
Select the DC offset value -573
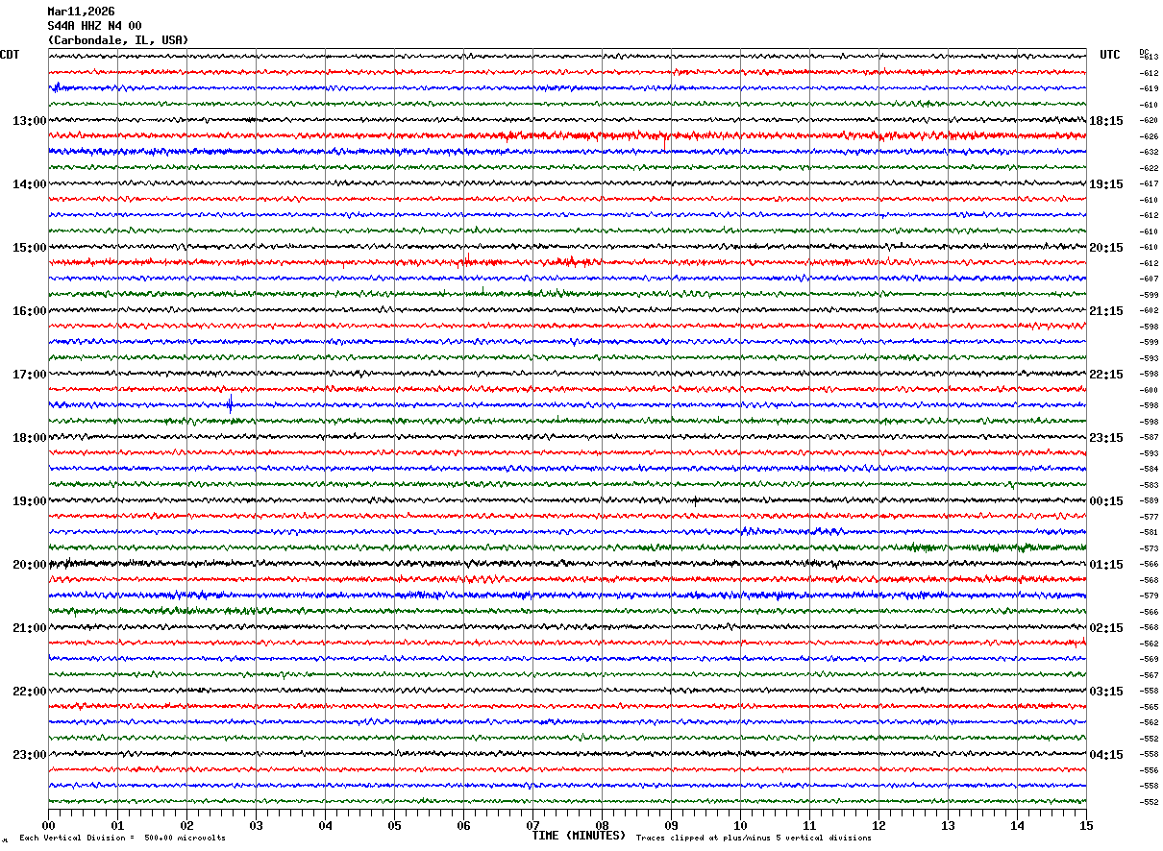(1149, 549)
